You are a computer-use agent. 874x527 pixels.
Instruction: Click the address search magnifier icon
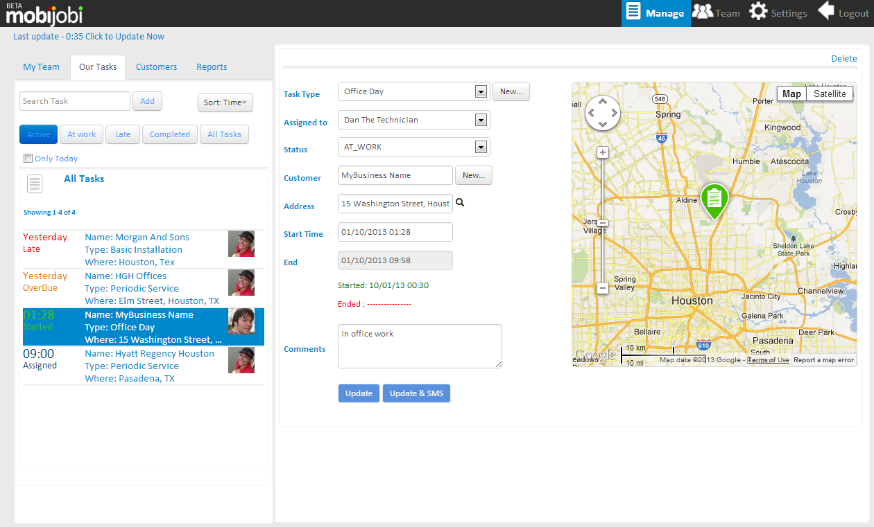pyautogui.click(x=460, y=204)
